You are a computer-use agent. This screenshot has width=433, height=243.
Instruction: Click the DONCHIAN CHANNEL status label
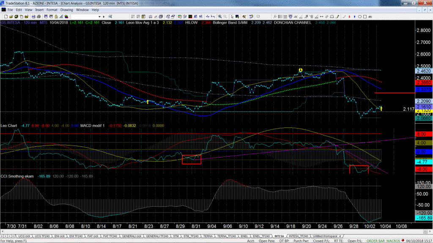pos(293,23)
